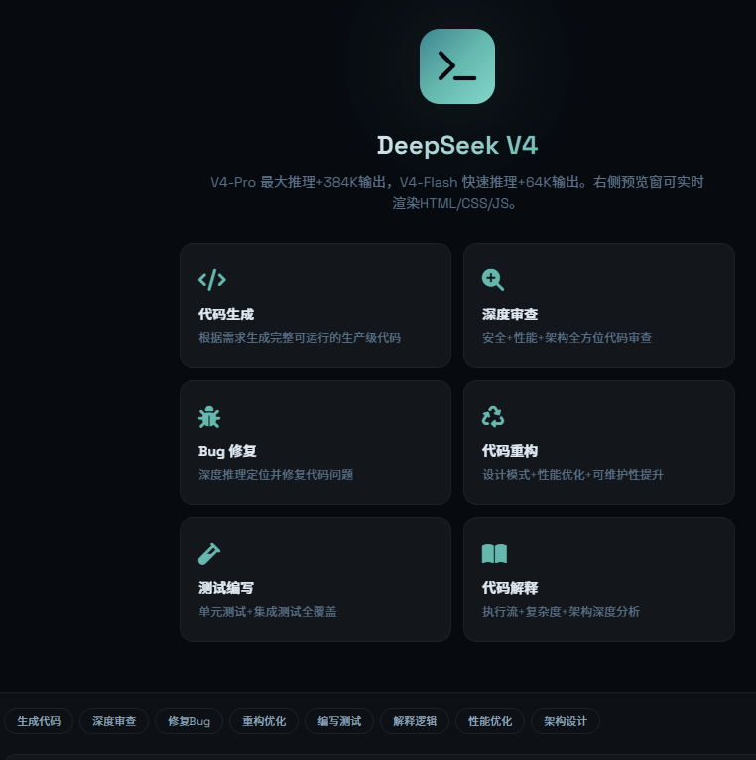Click the bug icon in Bug 修复 card
This screenshot has height=760, width=756.
pyautogui.click(x=209, y=417)
